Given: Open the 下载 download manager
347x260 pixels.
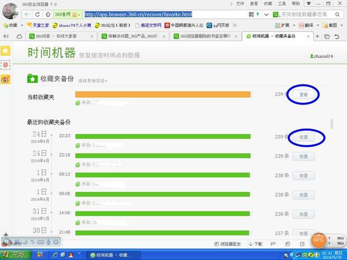Looking at the screenshot, I should point(255,244).
